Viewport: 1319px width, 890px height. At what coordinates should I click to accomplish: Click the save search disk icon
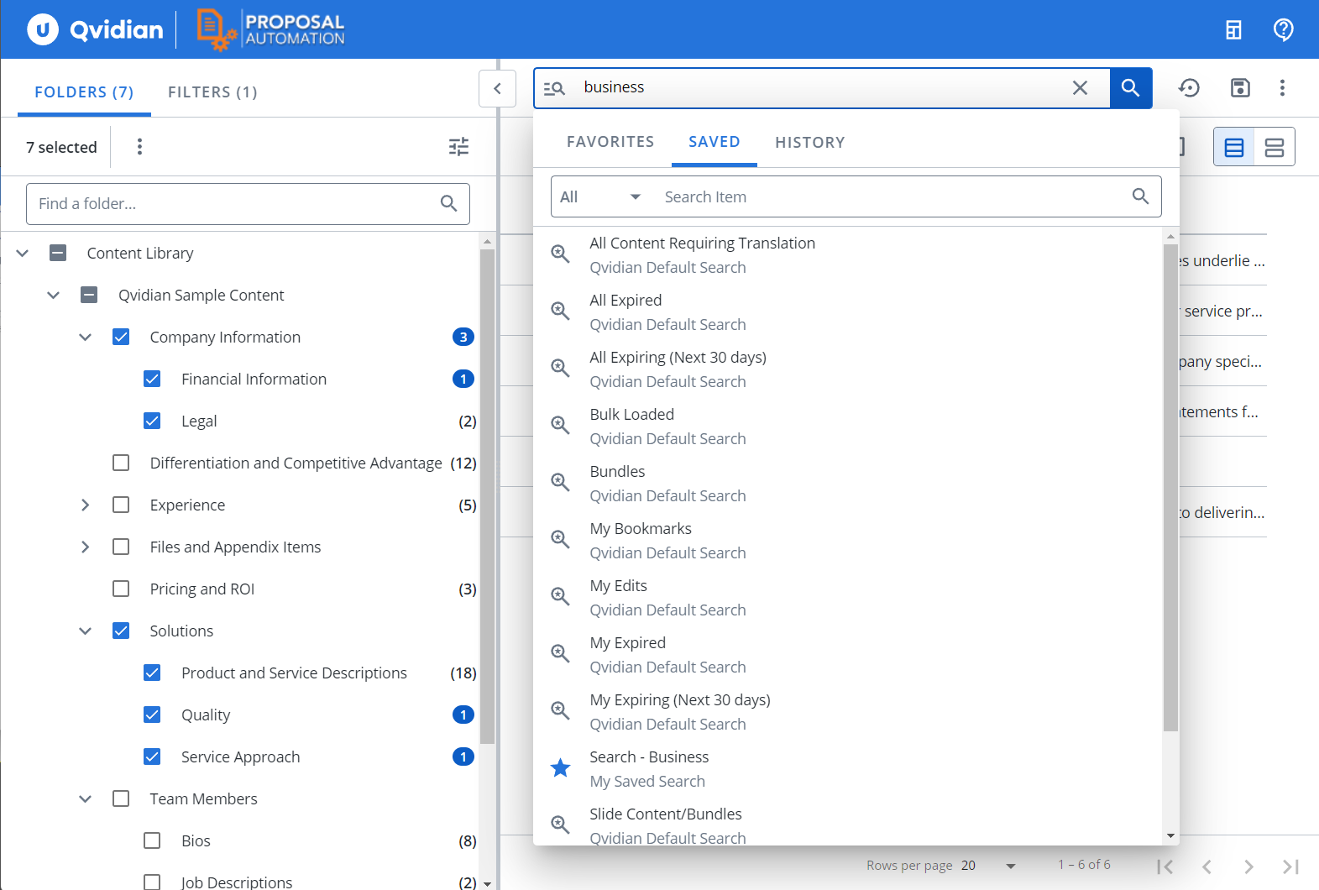pyautogui.click(x=1240, y=88)
